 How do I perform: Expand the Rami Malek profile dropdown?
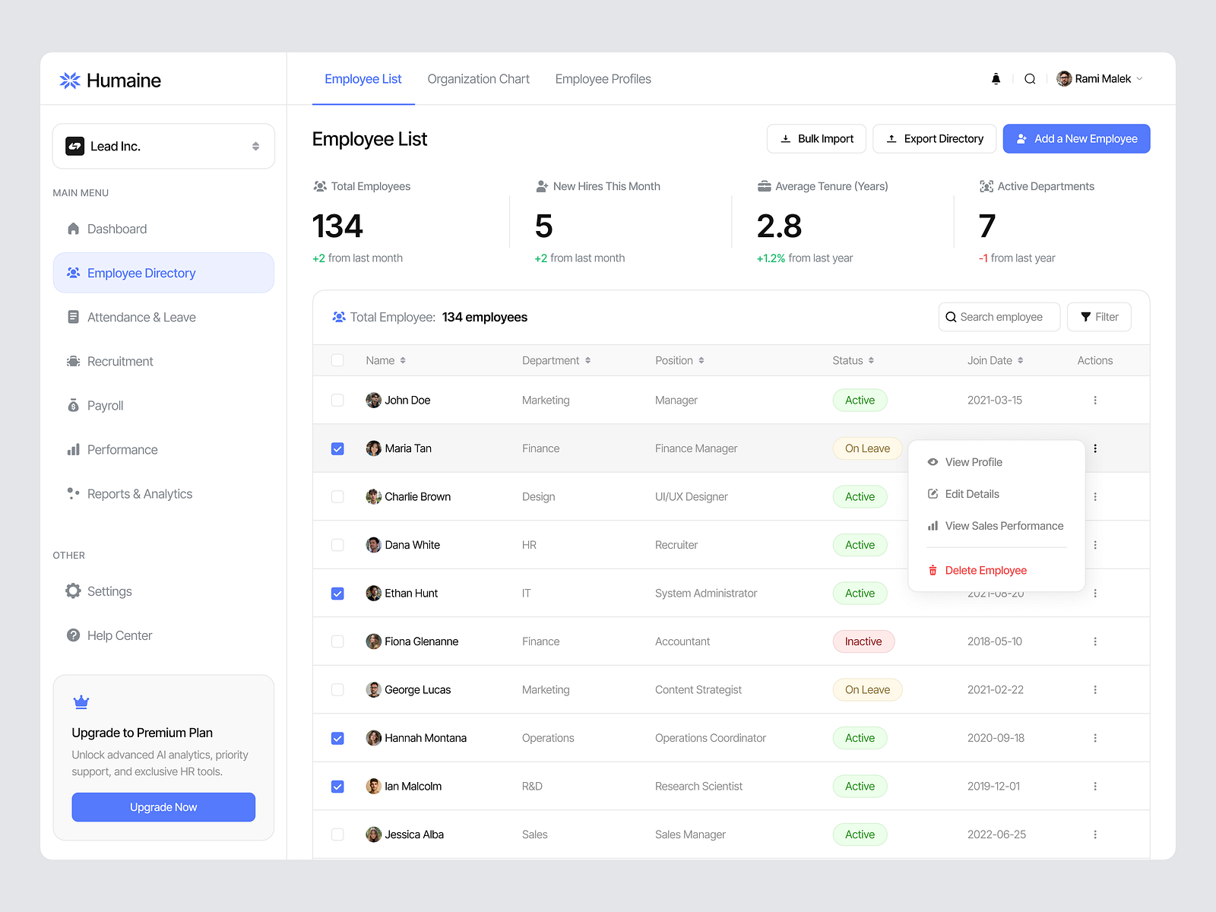[1139, 78]
